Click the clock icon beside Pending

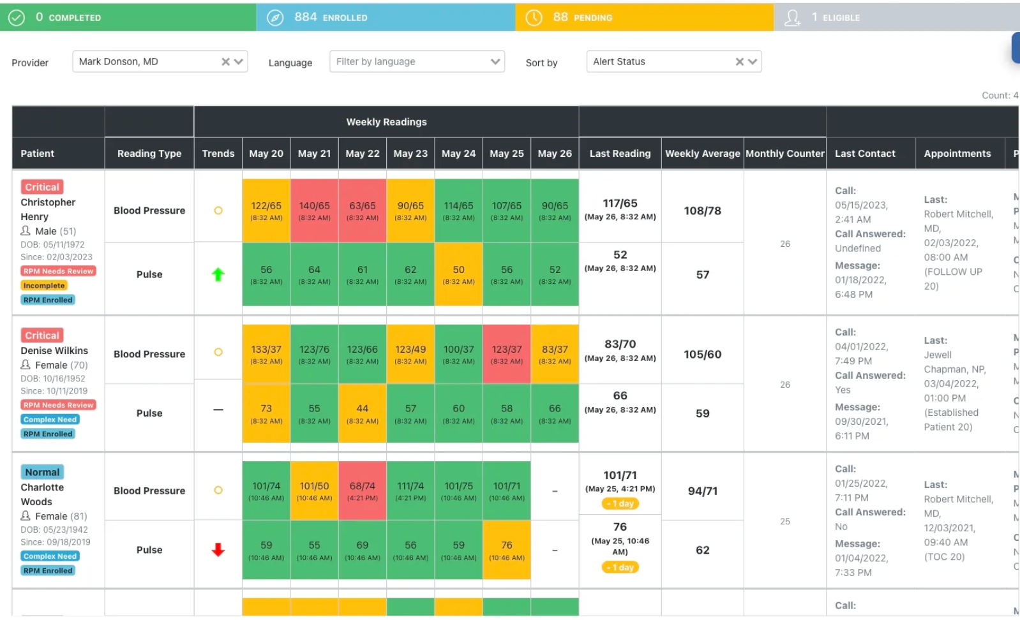pos(534,18)
